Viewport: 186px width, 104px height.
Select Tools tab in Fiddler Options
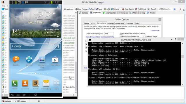click(137, 23)
